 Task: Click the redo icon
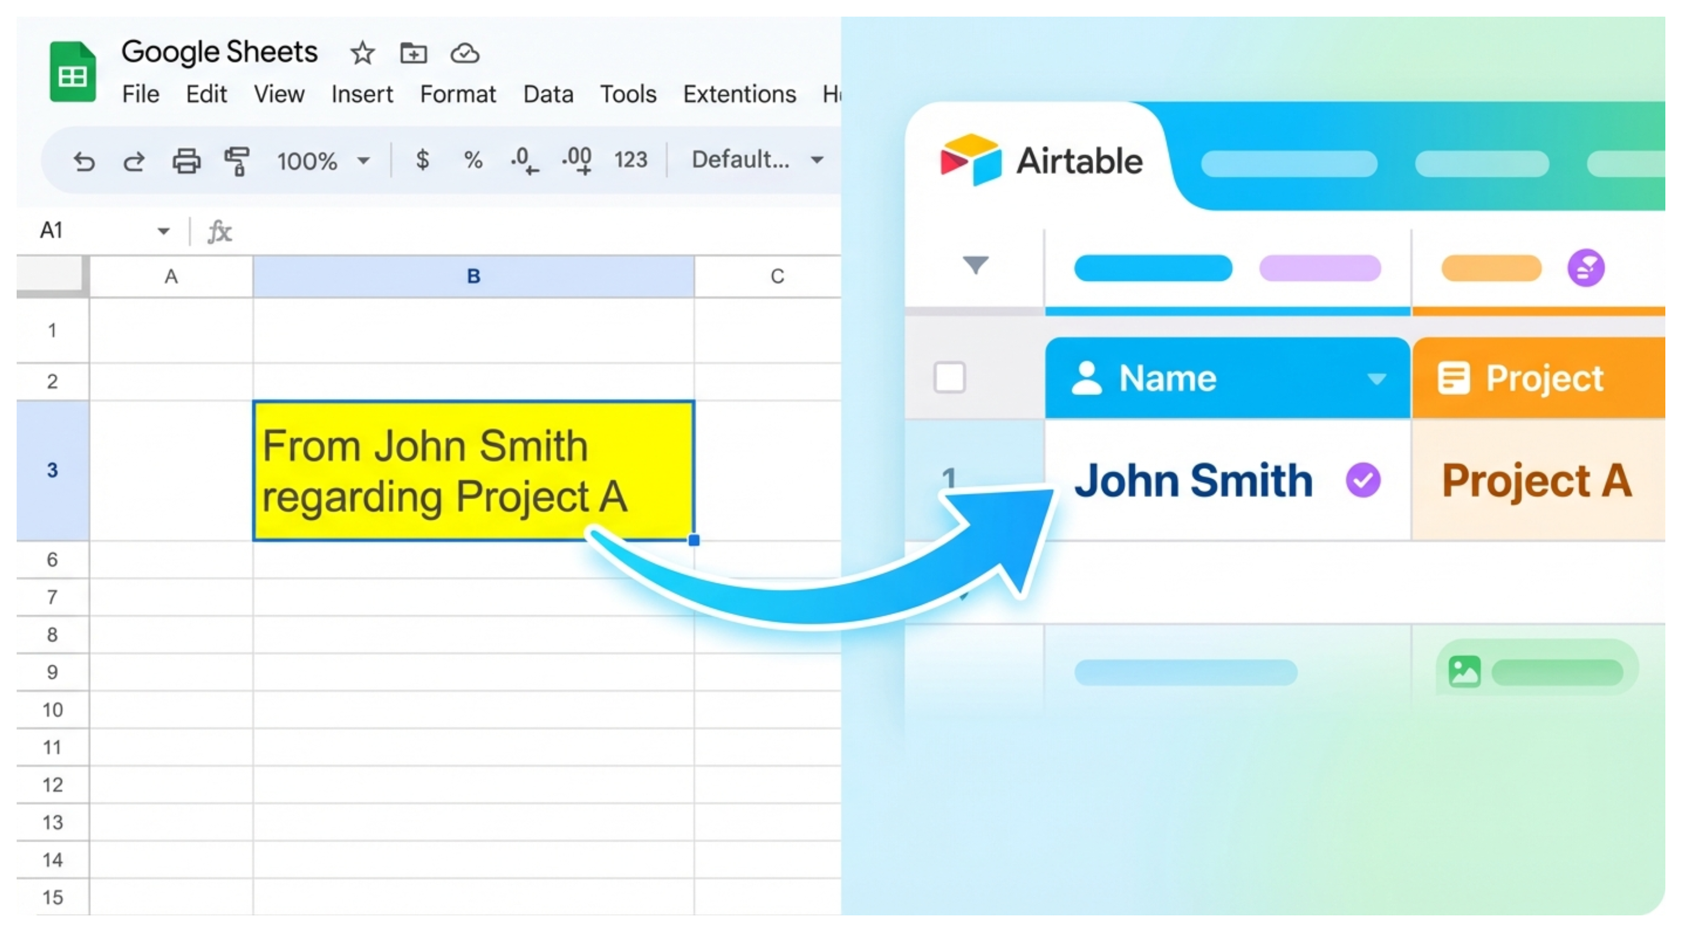tap(134, 162)
